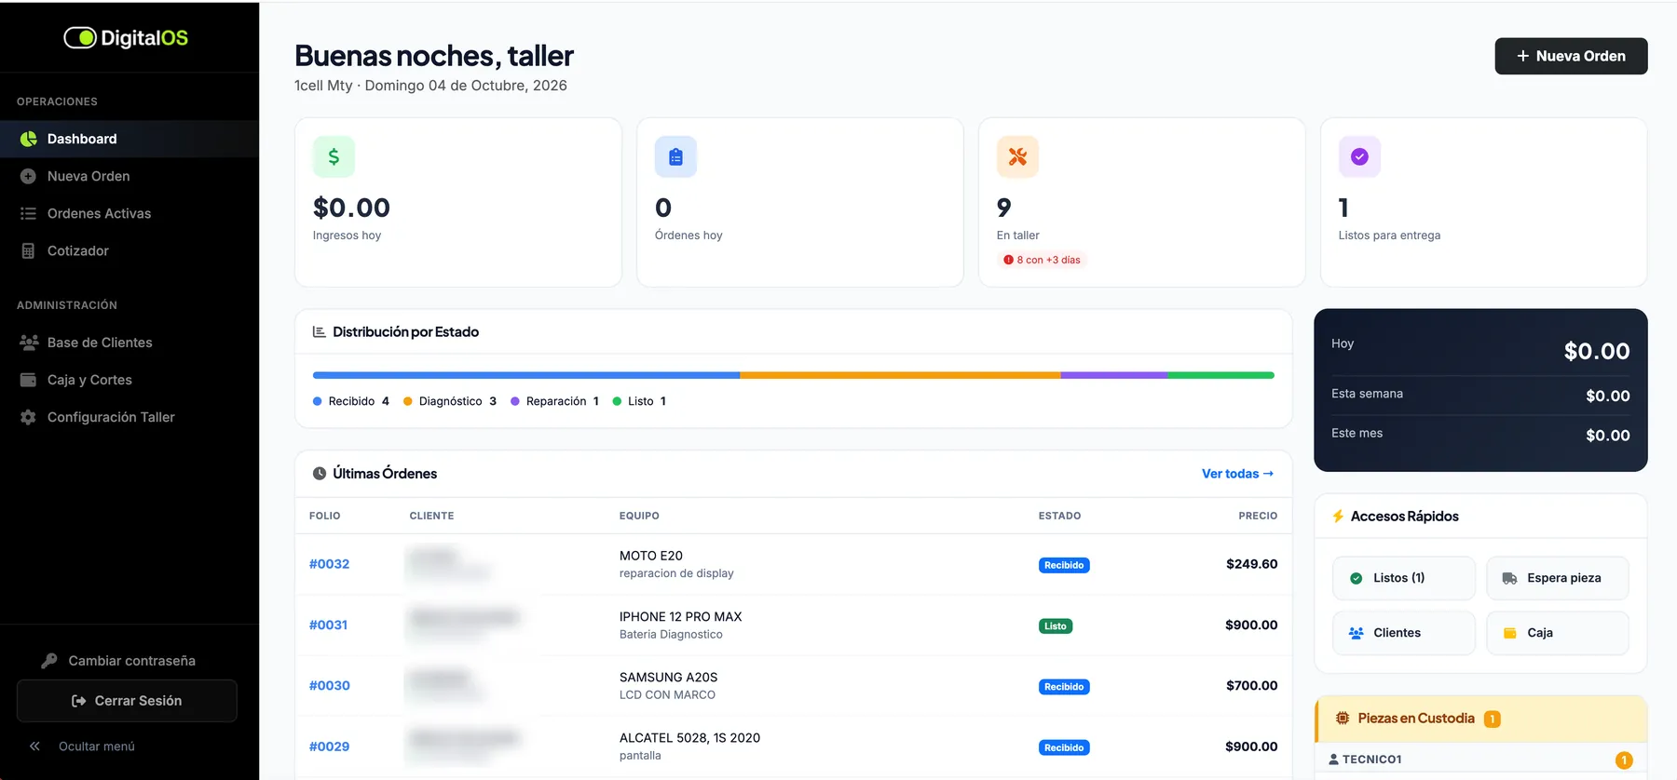Screen dimensions: 1677x780
Task: Open order folio #0032
Action: (329, 564)
